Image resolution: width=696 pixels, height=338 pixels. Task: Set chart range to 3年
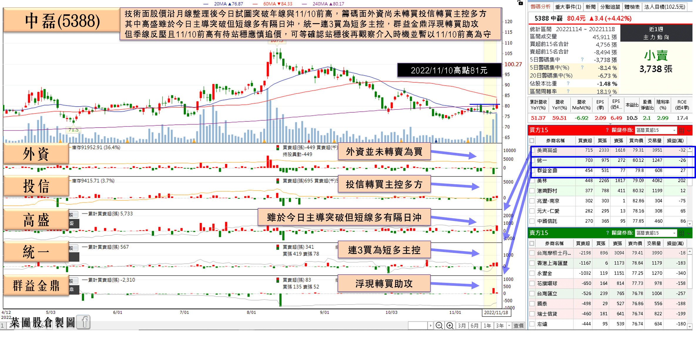500,325
